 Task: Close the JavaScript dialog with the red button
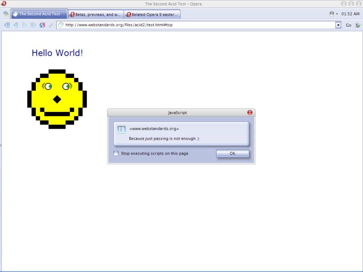coord(250,112)
